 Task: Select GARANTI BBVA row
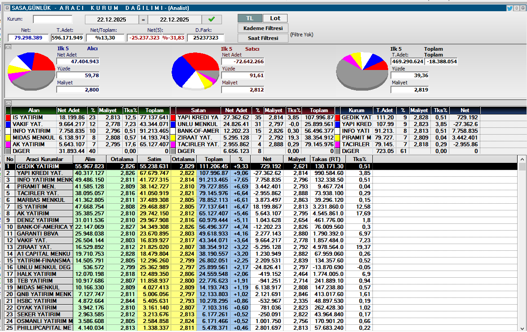261,234
